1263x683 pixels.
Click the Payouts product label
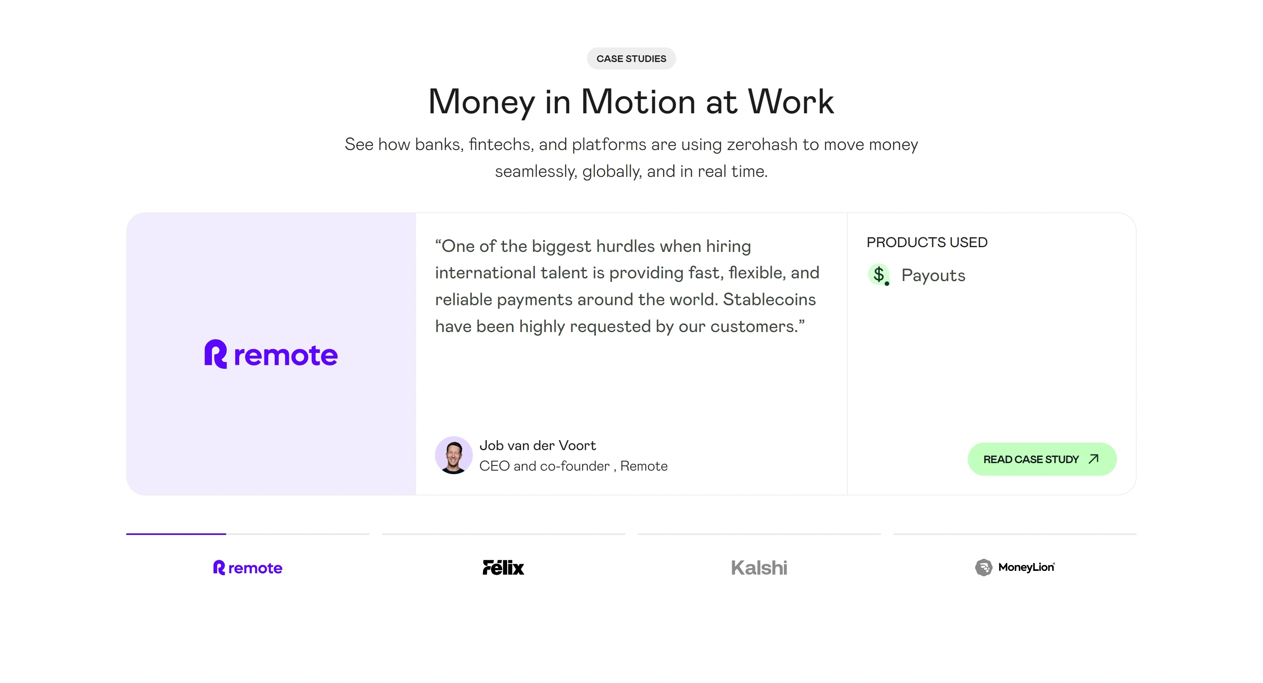(933, 275)
